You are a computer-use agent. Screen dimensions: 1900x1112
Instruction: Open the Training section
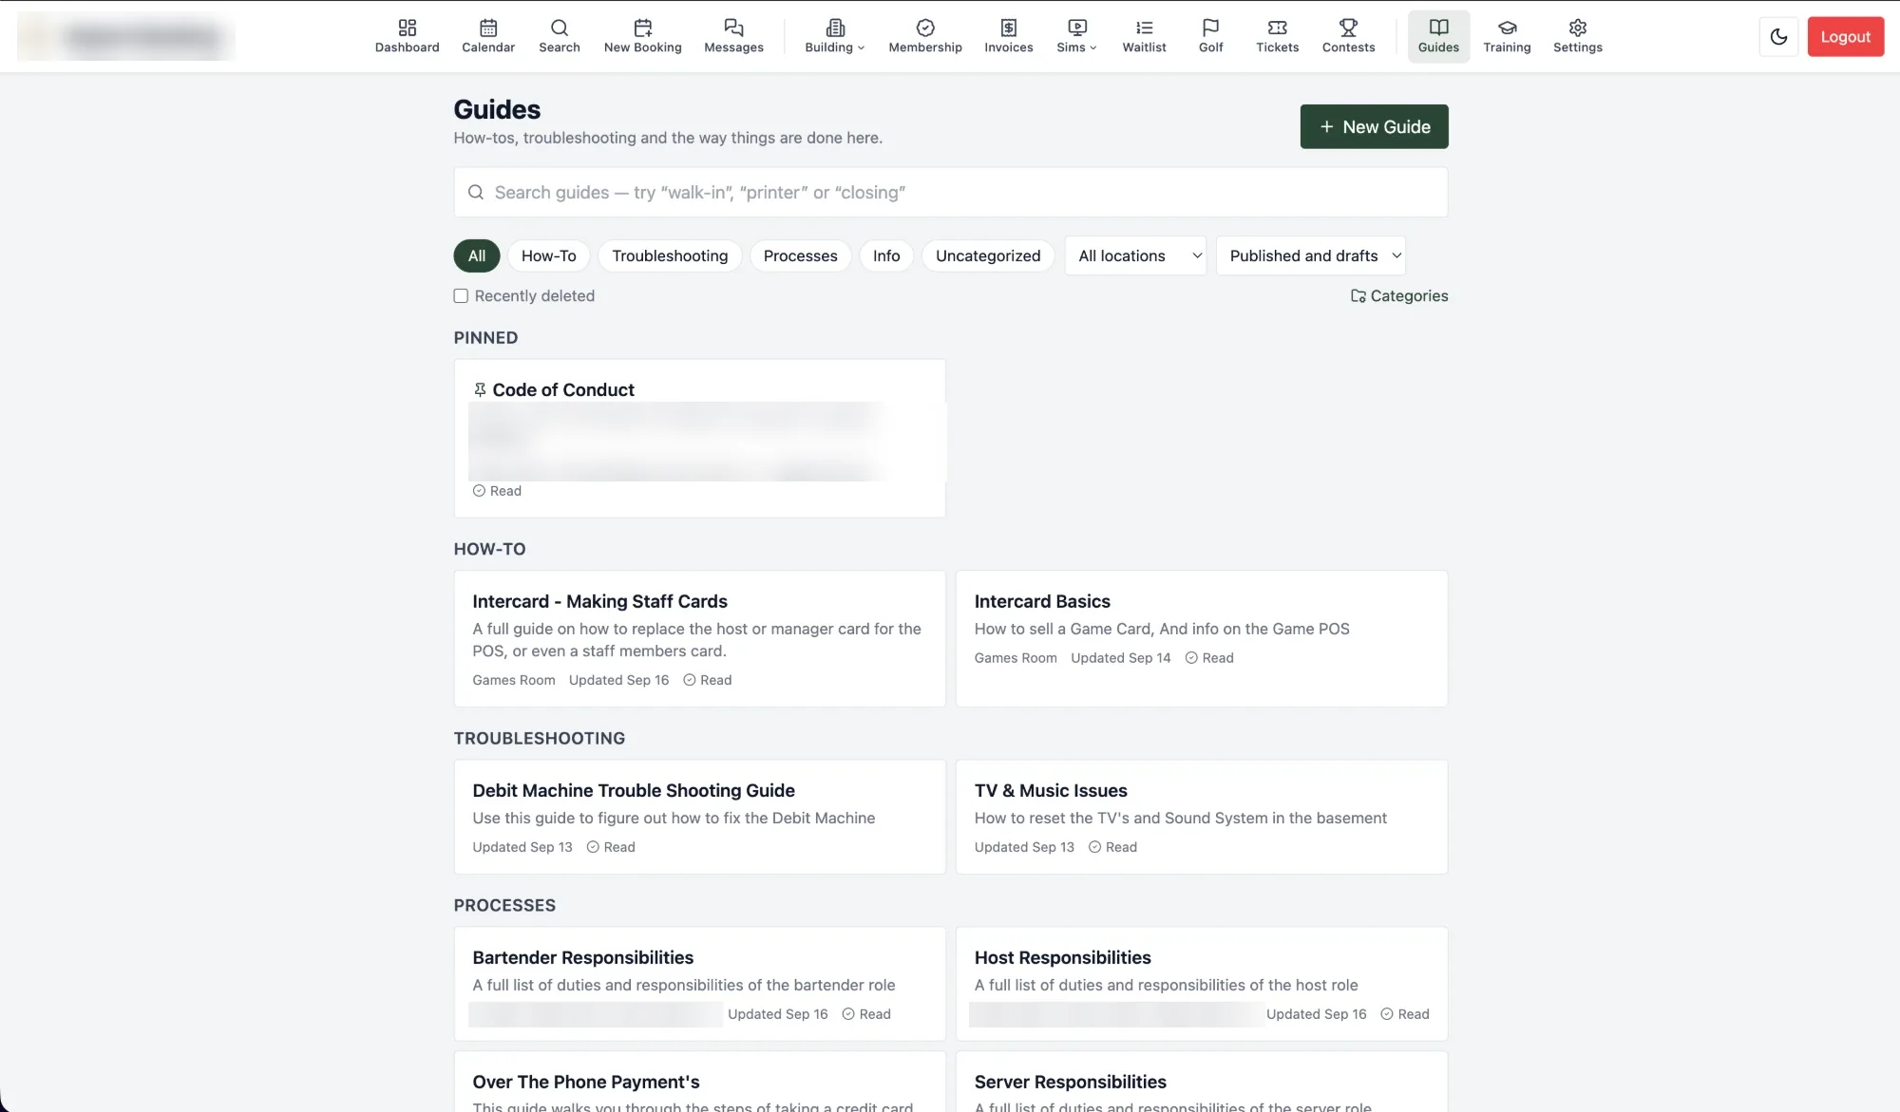(1507, 36)
